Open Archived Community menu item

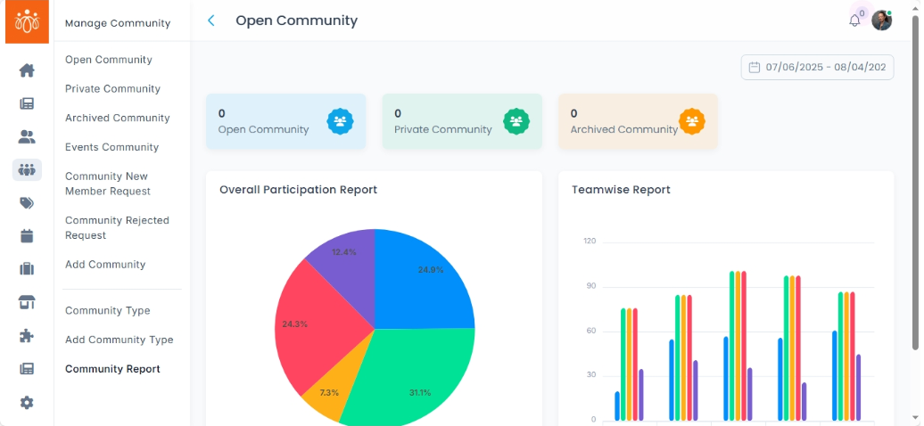point(117,118)
